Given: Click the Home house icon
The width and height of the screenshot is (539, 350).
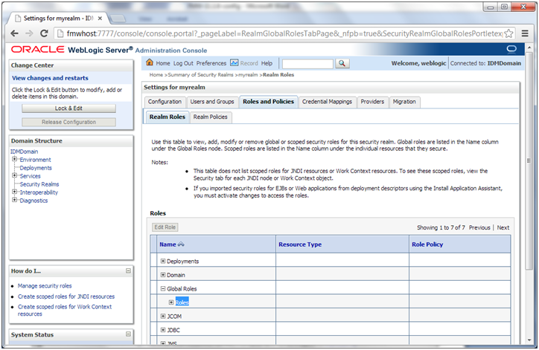Looking at the screenshot, I should point(150,62).
